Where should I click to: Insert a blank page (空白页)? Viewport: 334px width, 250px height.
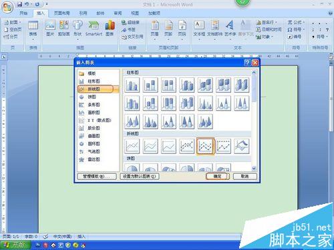13,29
